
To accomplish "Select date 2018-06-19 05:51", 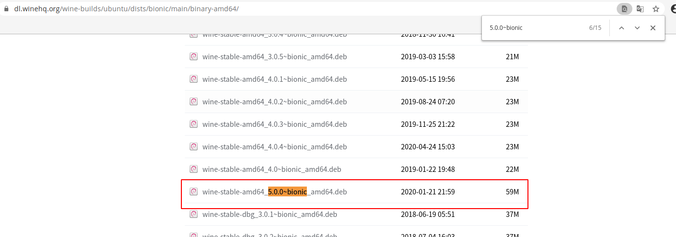I will pyautogui.click(x=428, y=214).
